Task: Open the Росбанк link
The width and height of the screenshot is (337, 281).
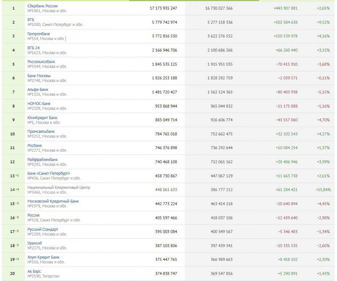Action: [35, 146]
